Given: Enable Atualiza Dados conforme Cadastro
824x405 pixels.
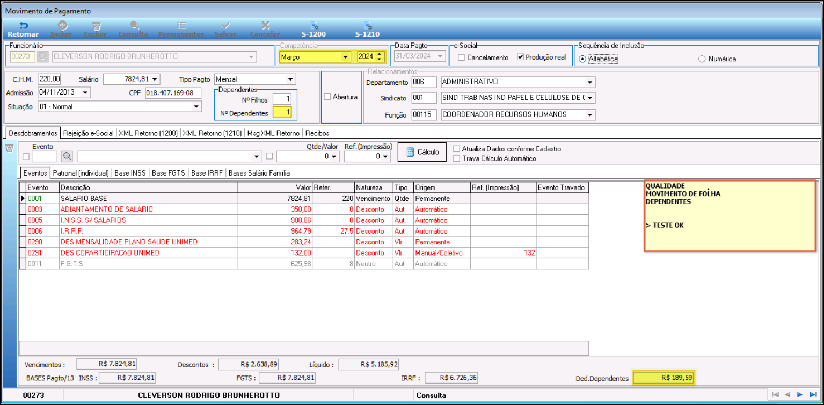Looking at the screenshot, I should tap(457, 149).
